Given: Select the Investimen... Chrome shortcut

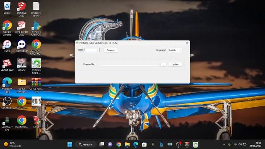Looking at the screenshot, I should [22, 122].
